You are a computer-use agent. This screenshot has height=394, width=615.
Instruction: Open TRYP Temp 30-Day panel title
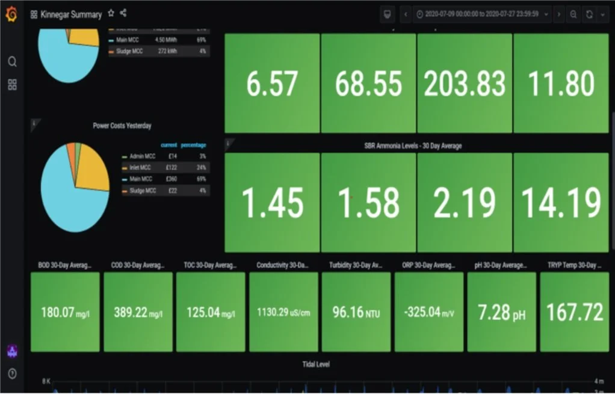point(574,265)
